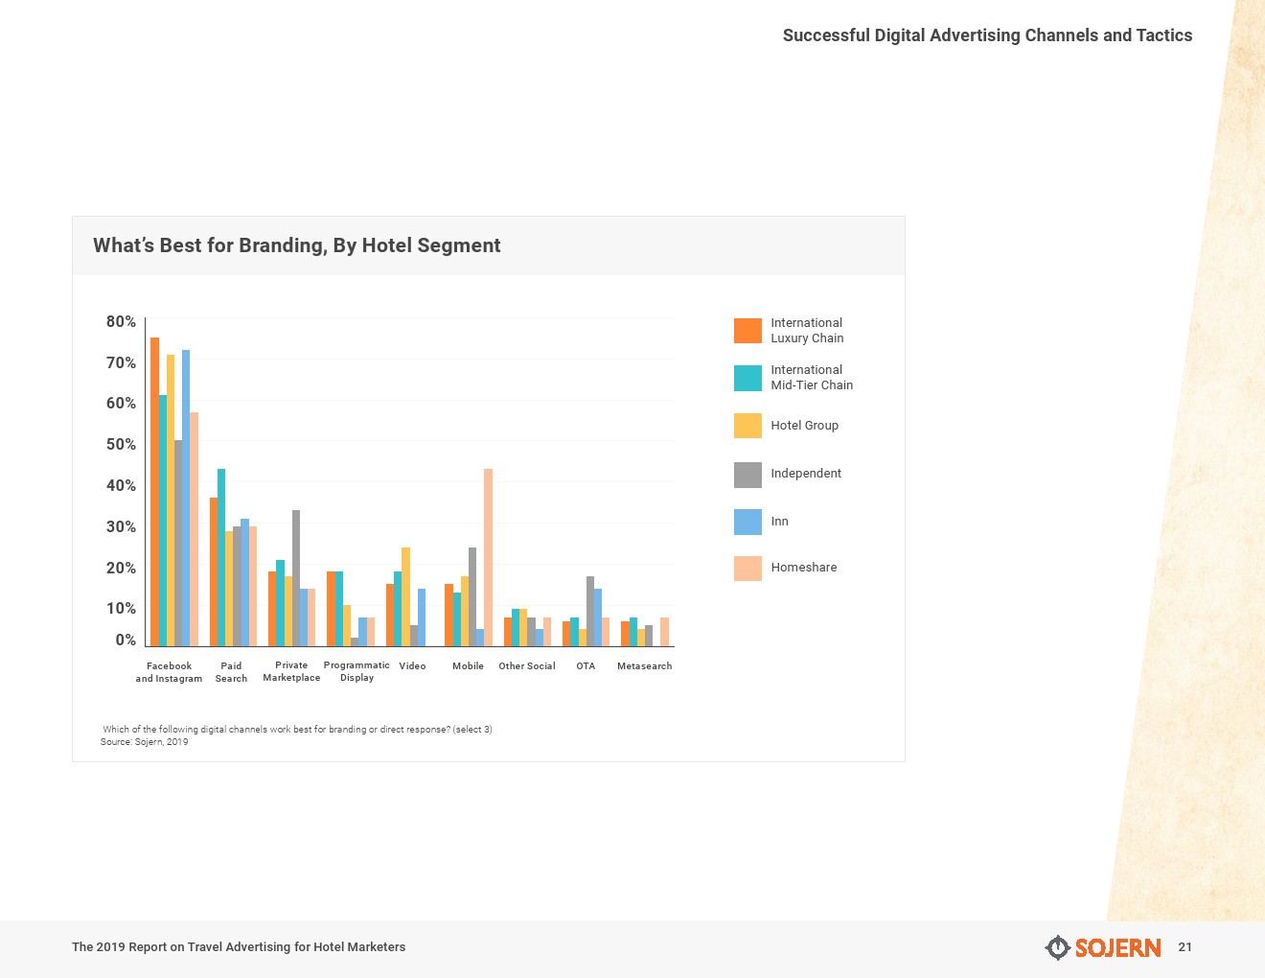The image size is (1265, 978).
Task: Click the chart title What's Best for Branding
Action: pyautogui.click(x=296, y=245)
